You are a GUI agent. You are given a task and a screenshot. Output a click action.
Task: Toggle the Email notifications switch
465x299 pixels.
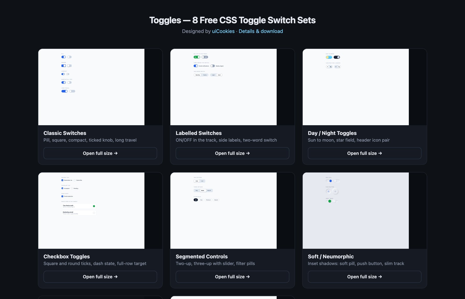click(196, 66)
